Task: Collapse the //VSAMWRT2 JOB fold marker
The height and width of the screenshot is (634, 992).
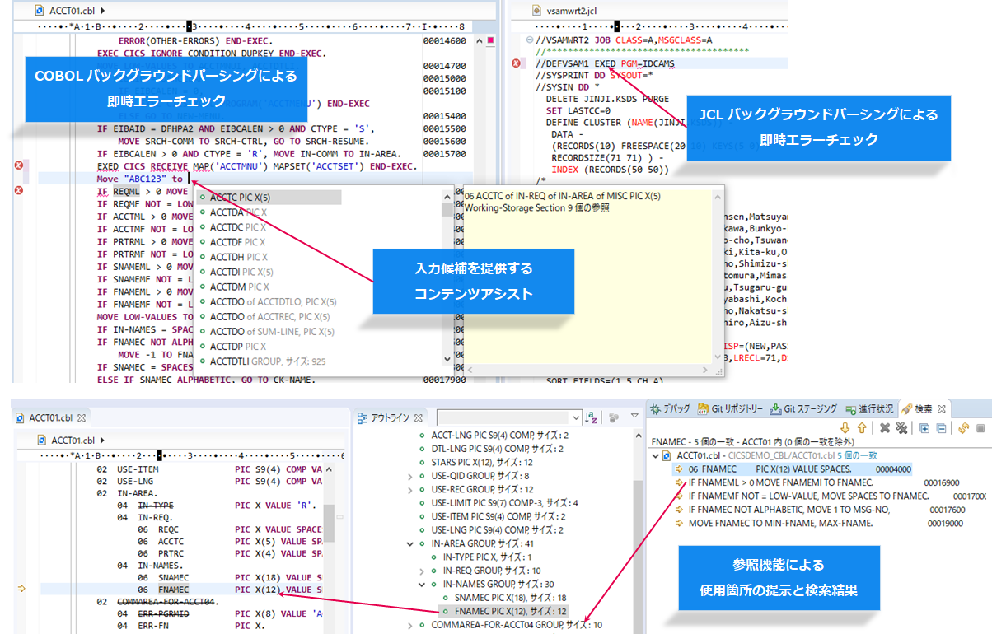Action: [530, 40]
